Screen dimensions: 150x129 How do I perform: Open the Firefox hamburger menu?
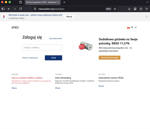pyautogui.click(x=147, y=9)
